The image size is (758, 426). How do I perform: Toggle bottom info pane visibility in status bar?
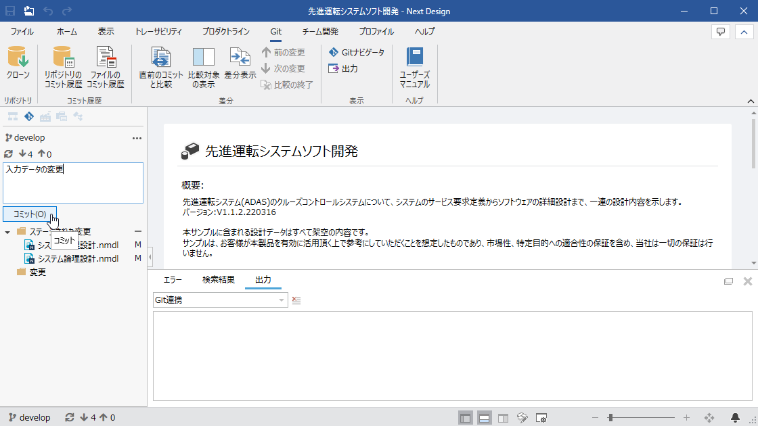485,418
